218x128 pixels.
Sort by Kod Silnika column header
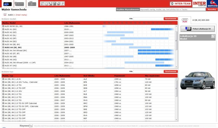(x=89, y=76)
